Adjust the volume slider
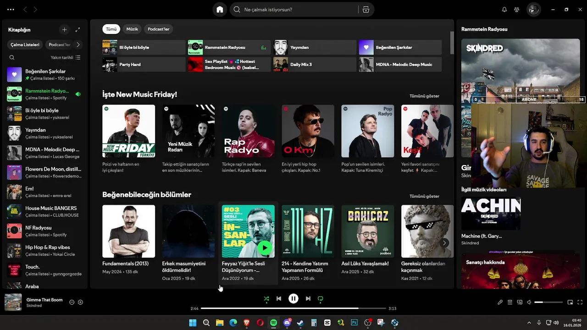Image resolution: width=587 pixels, height=330 pixels. 548,302
